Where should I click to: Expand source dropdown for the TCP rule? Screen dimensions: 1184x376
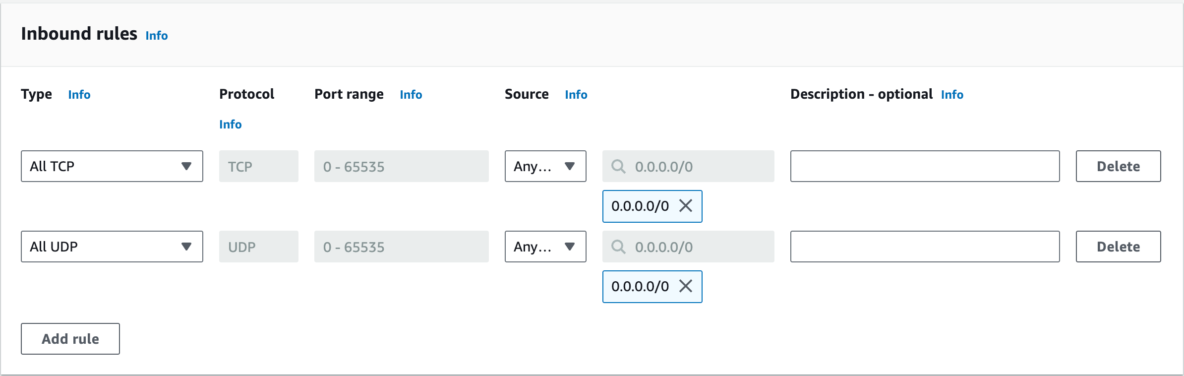point(545,166)
